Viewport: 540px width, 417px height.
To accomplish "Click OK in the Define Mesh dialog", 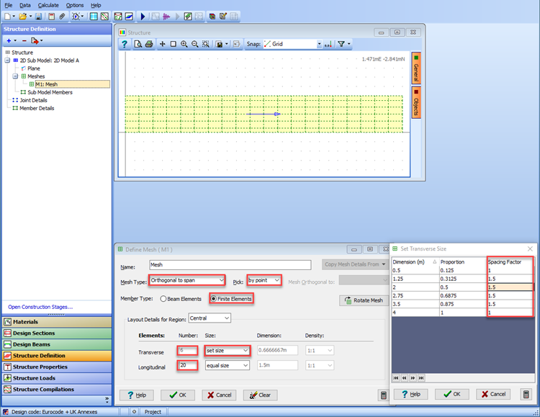I will (178, 395).
